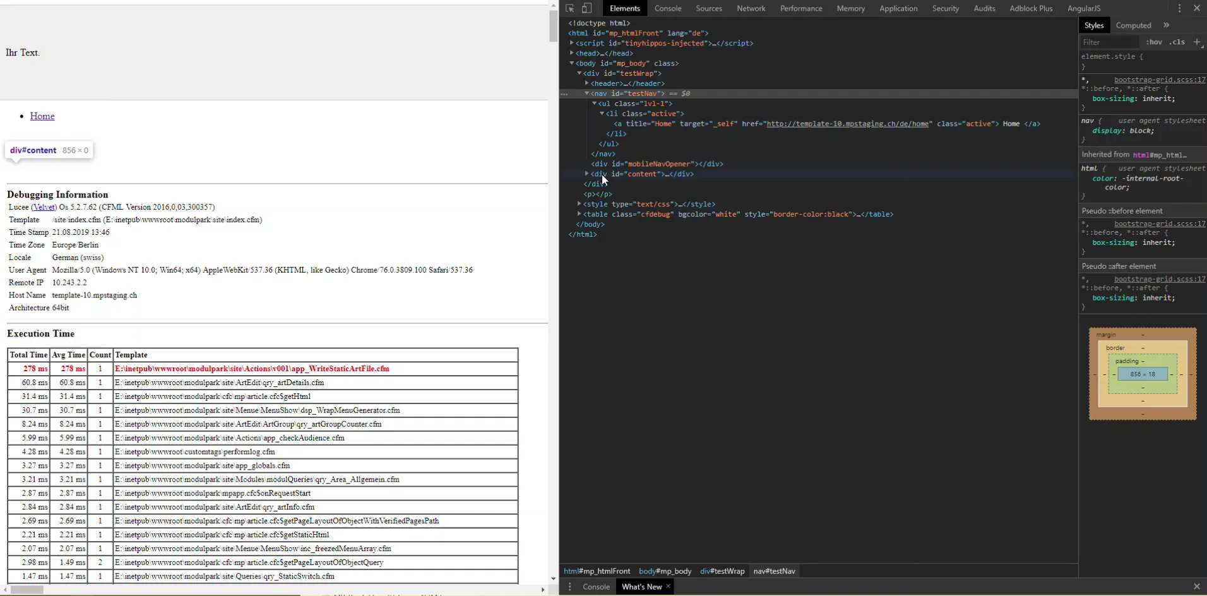
Task: Expand the head element node
Action: [571, 53]
